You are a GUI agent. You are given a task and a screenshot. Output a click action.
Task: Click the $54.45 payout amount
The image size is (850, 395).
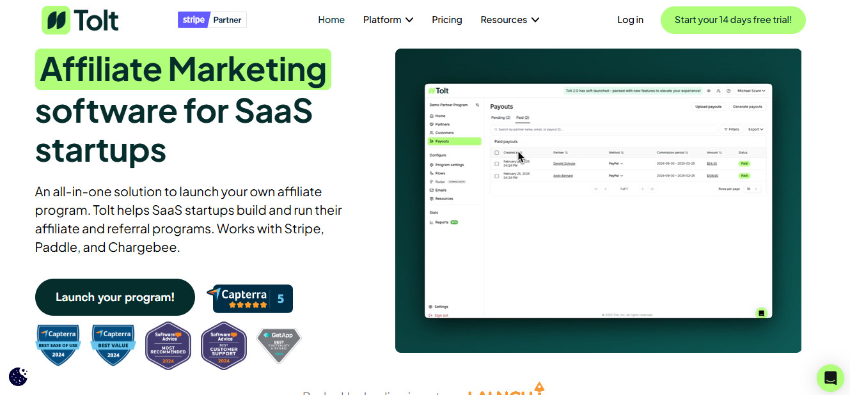[x=712, y=164]
